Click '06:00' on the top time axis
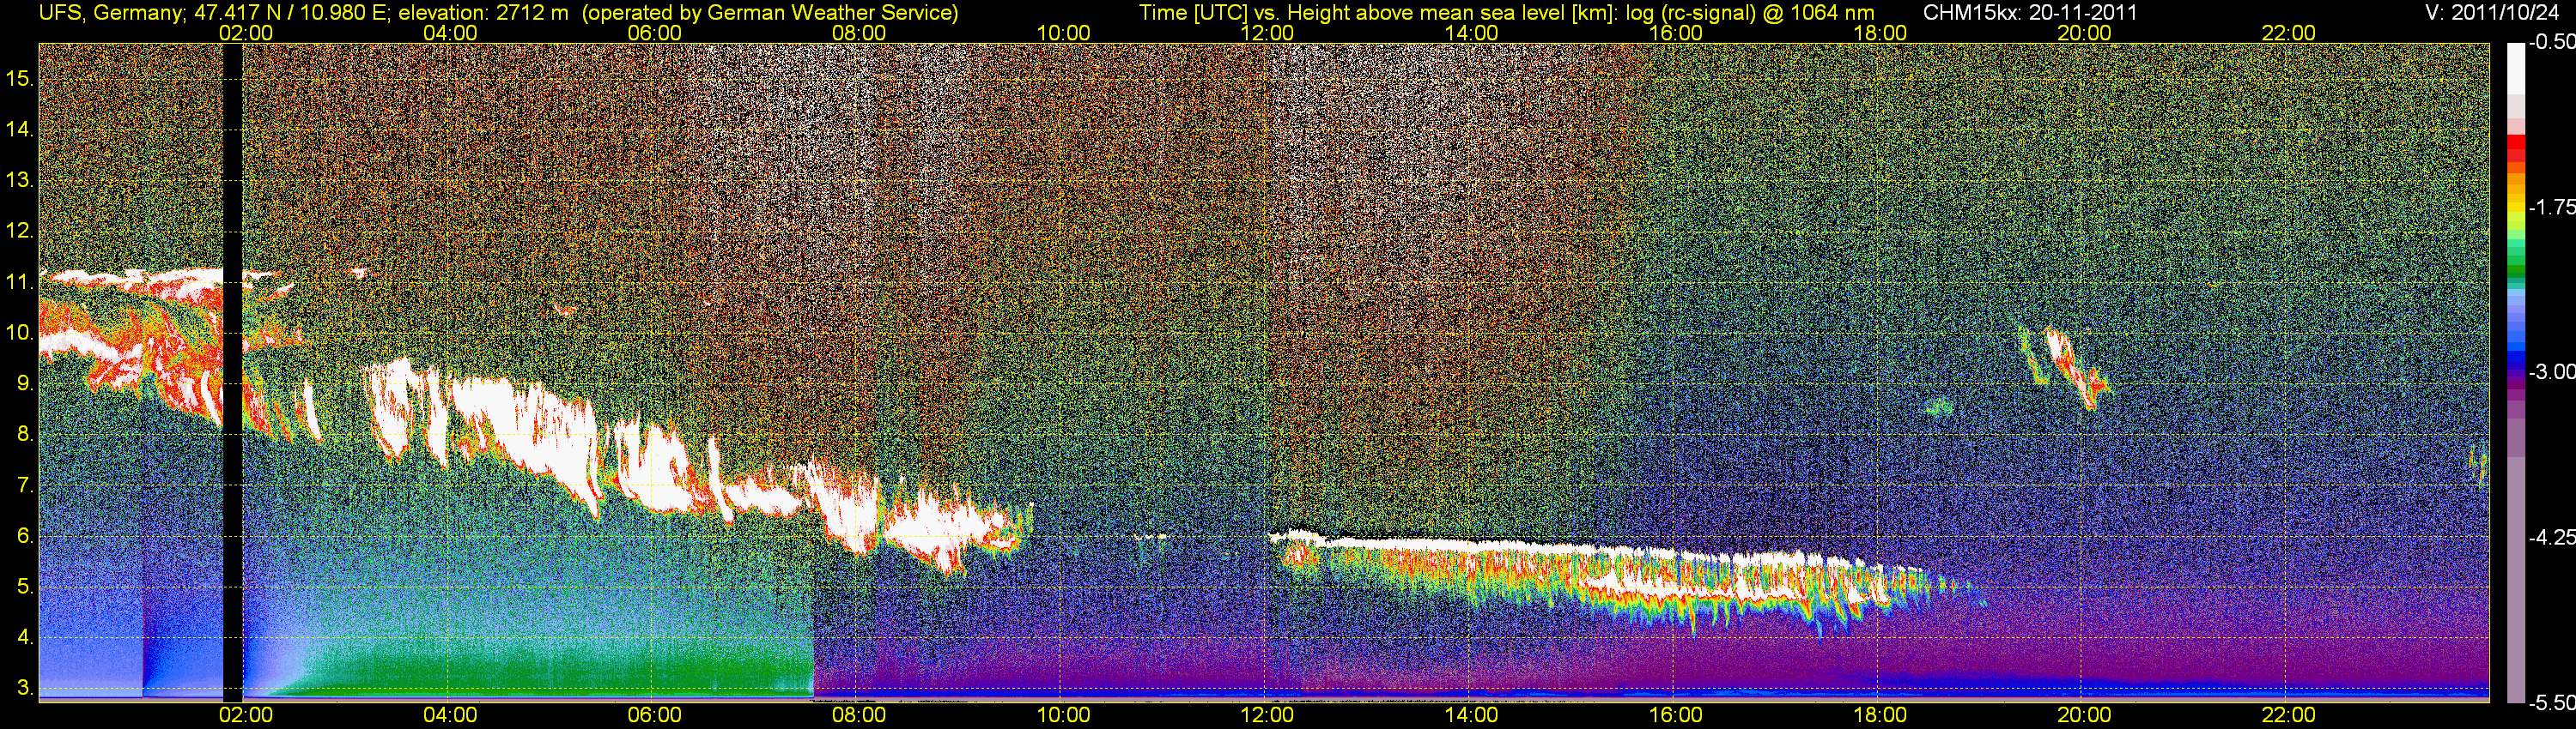 click(654, 33)
